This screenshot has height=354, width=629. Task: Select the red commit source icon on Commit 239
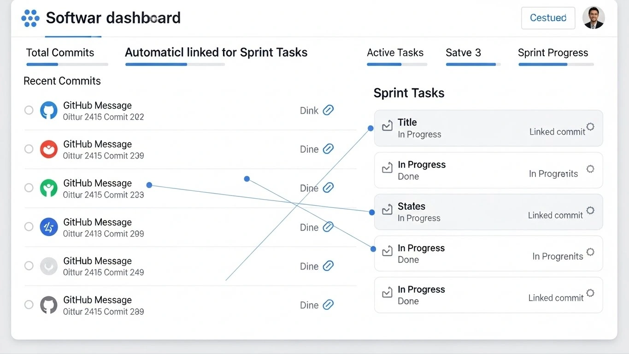pos(48,149)
